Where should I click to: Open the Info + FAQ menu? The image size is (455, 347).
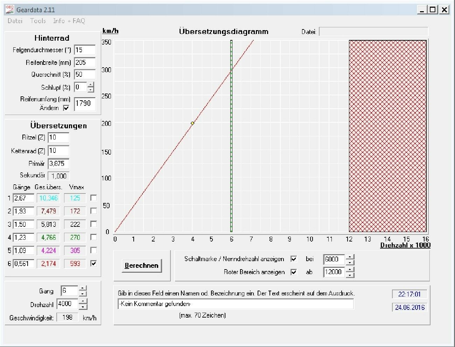[x=69, y=21]
